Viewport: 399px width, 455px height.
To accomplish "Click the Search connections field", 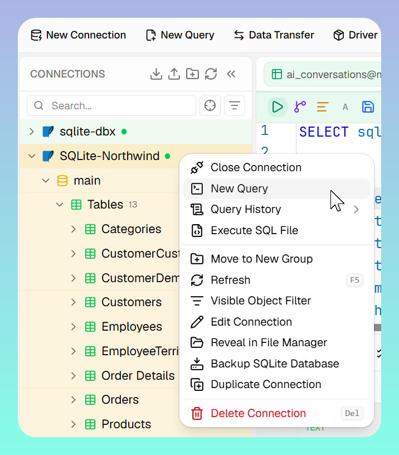I will pos(111,105).
